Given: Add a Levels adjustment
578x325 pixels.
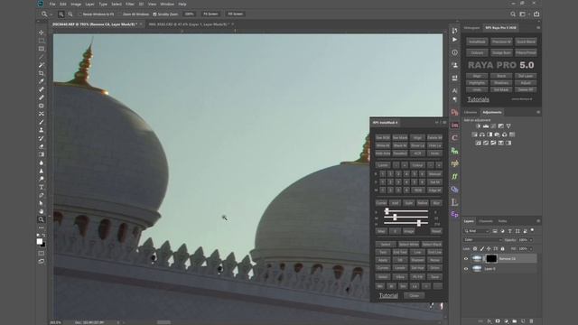Looking at the screenshot, I should coord(486,126).
